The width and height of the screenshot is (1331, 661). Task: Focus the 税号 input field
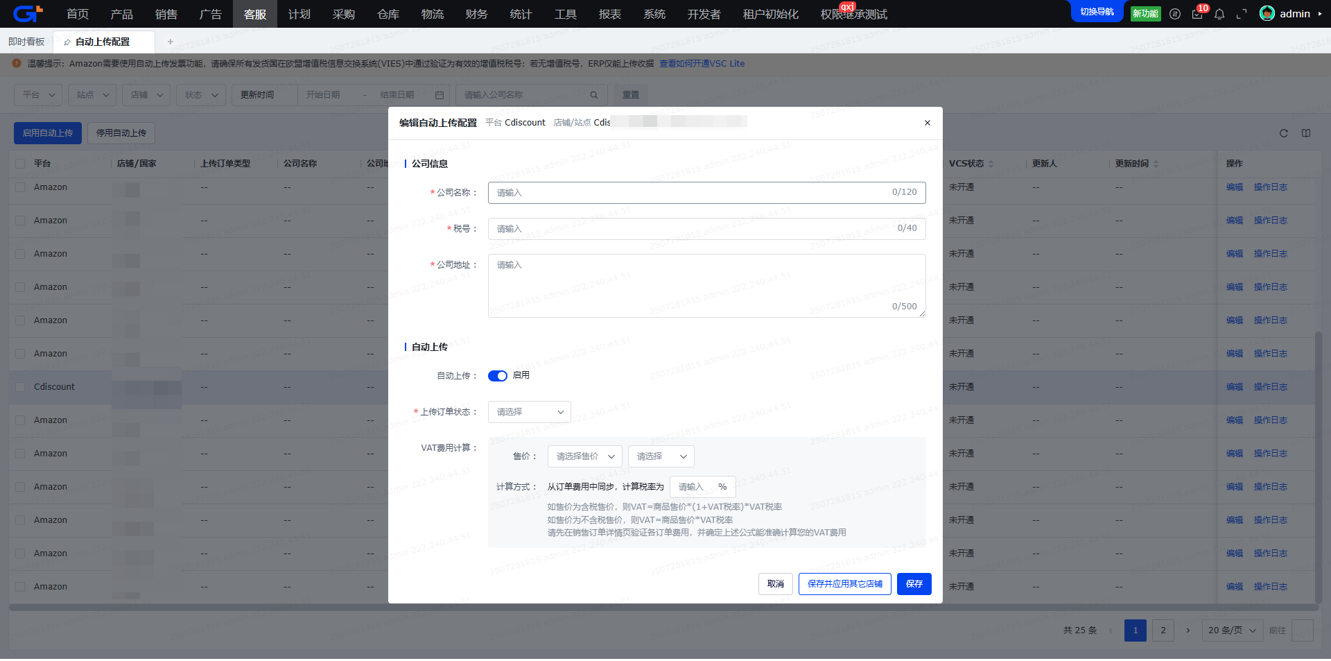click(x=707, y=229)
